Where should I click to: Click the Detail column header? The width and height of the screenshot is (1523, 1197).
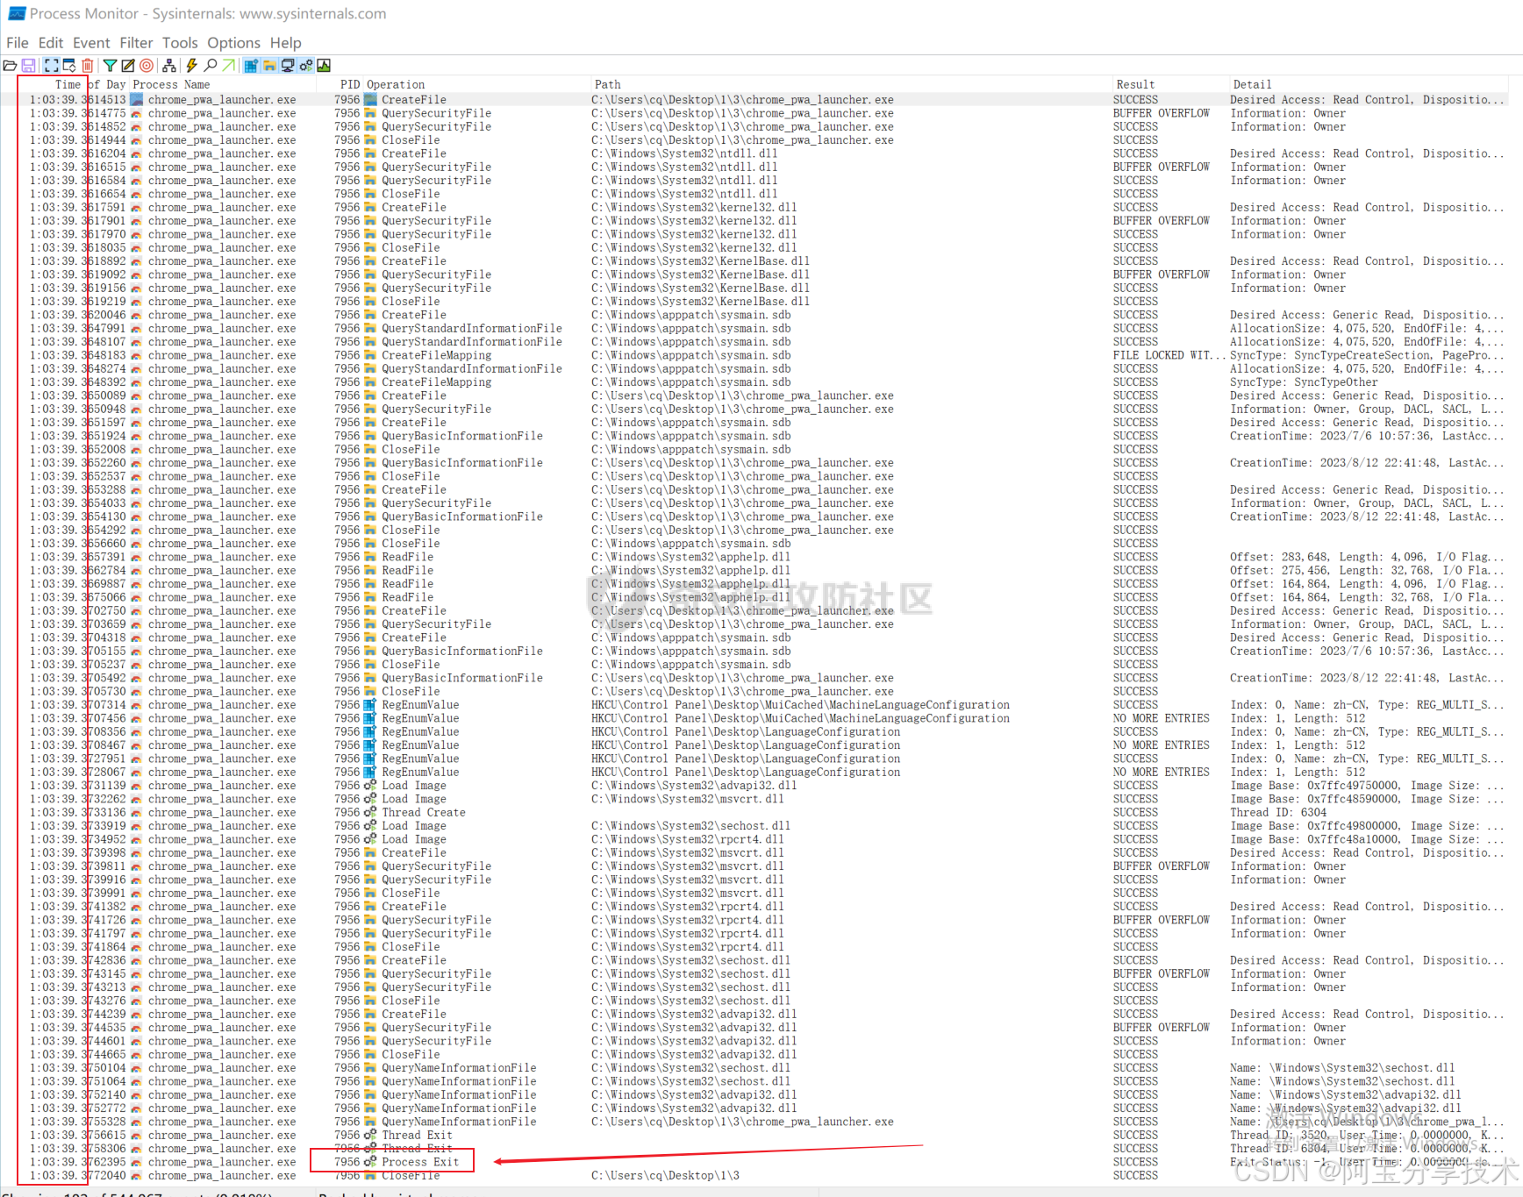pyautogui.click(x=1252, y=85)
